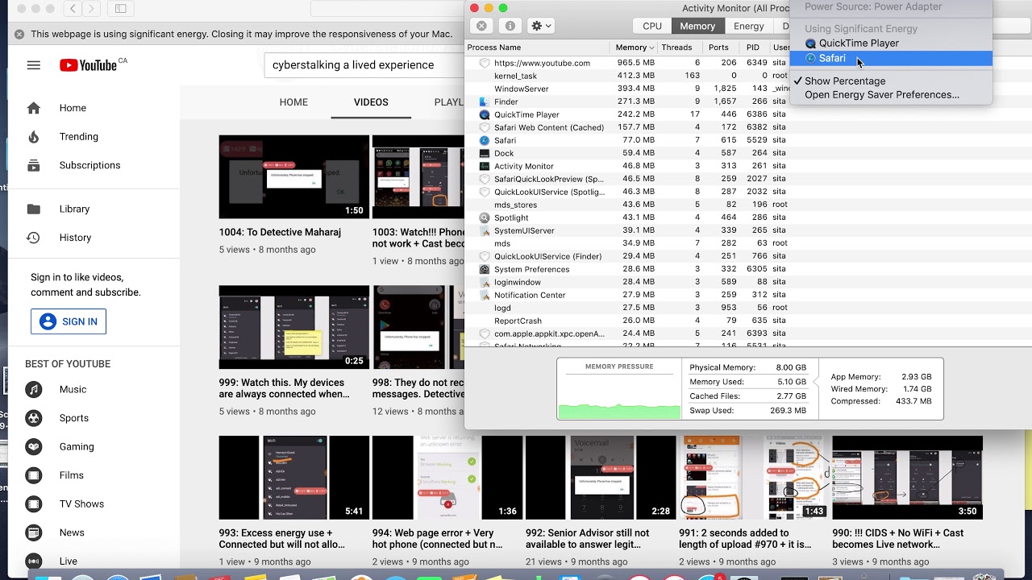Open Activity Monitor gear action menu
This screenshot has height=580, width=1032.
[x=540, y=26]
